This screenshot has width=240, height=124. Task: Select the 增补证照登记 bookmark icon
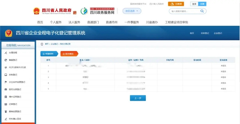pos(6,97)
